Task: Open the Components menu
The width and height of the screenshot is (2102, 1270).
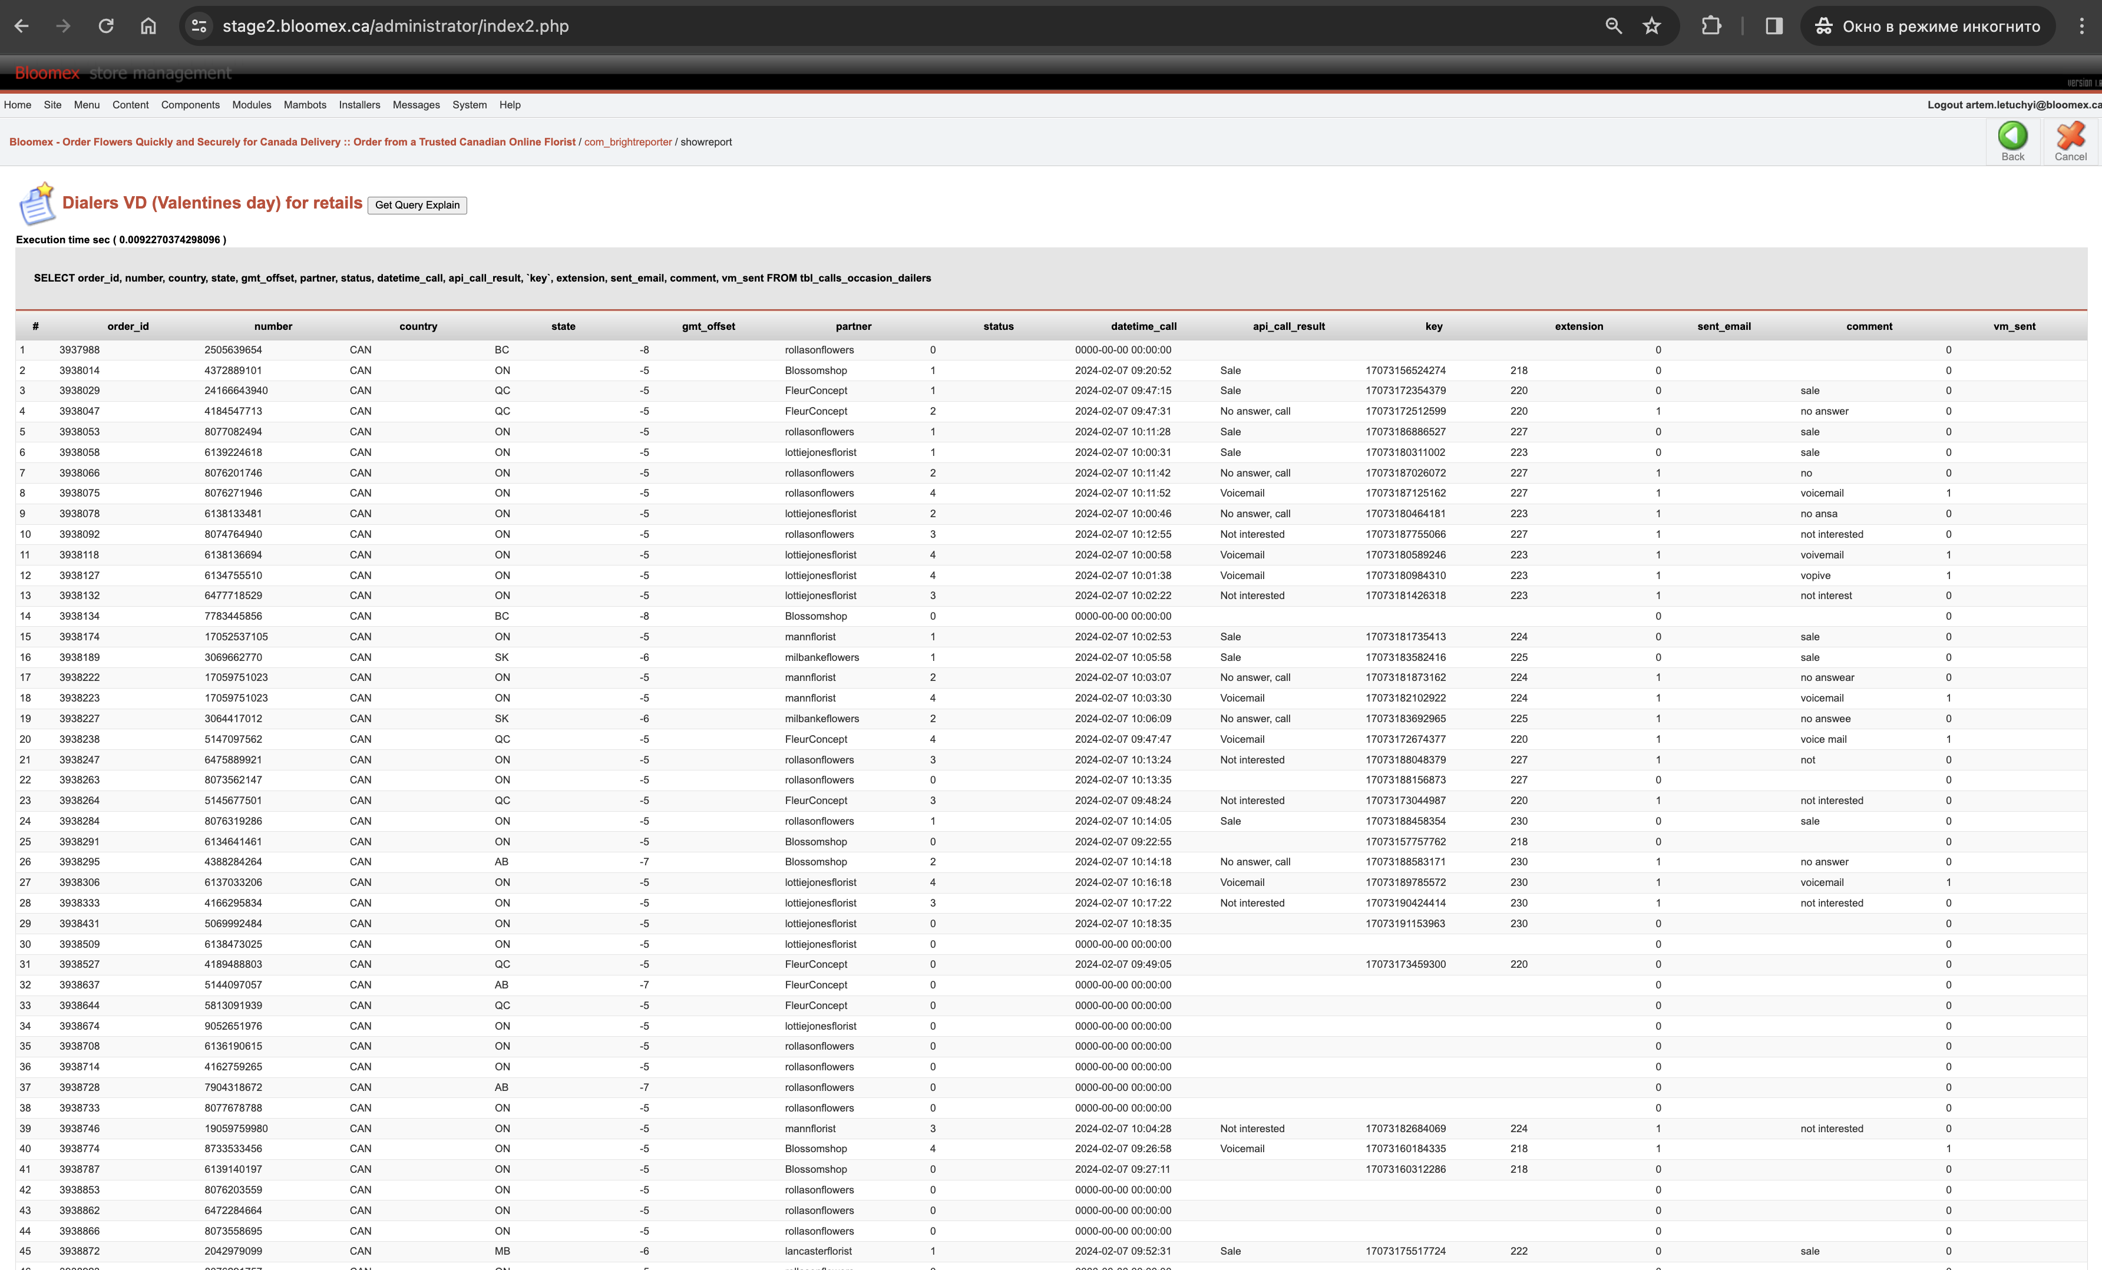Action: pyautogui.click(x=190, y=105)
